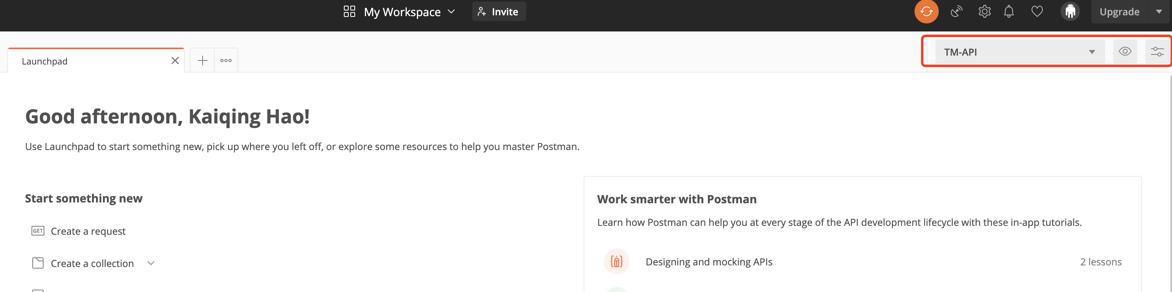This screenshot has width=1172, height=292.
Task: Click the Start something new heading
Action: point(84,198)
